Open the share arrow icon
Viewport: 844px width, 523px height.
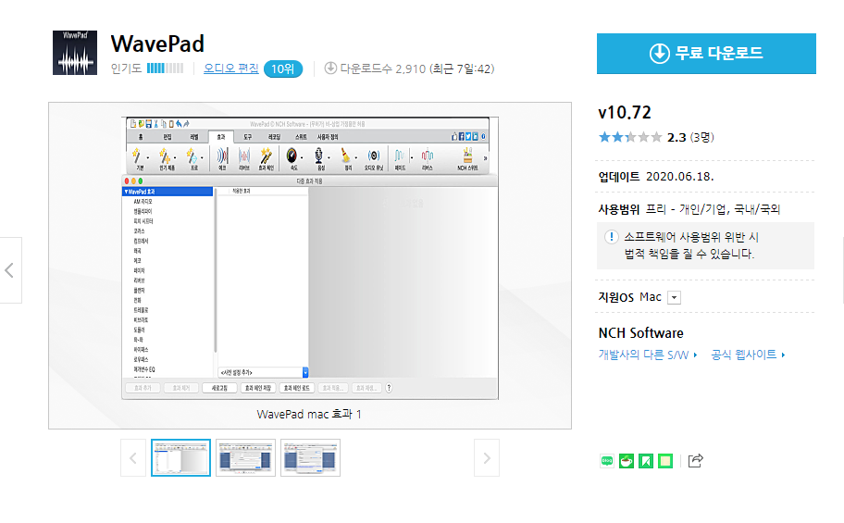pos(695,461)
